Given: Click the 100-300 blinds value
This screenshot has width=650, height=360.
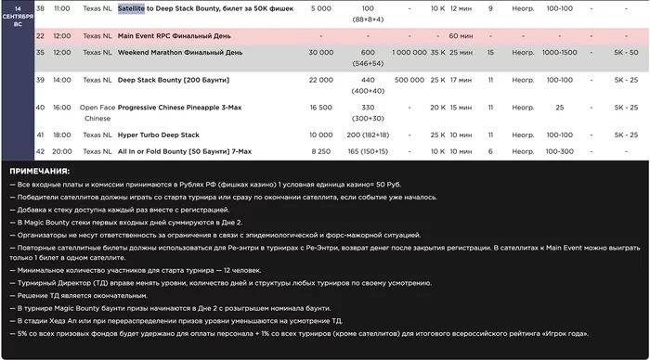Looking at the screenshot, I should coord(559,151).
